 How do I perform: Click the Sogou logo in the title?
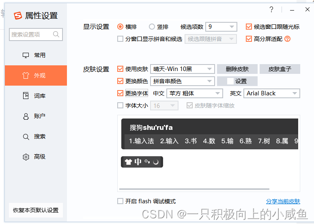[x=17, y=16]
